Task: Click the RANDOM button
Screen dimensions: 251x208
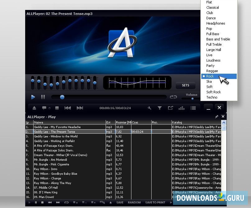Action: coord(134,202)
